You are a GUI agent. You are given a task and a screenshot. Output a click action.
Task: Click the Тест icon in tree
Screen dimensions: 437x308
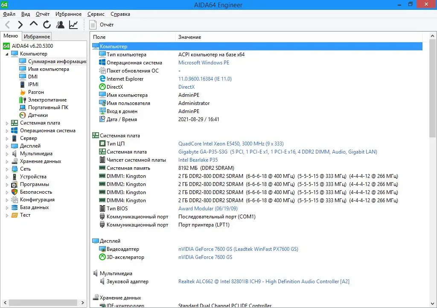pos(15,215)
